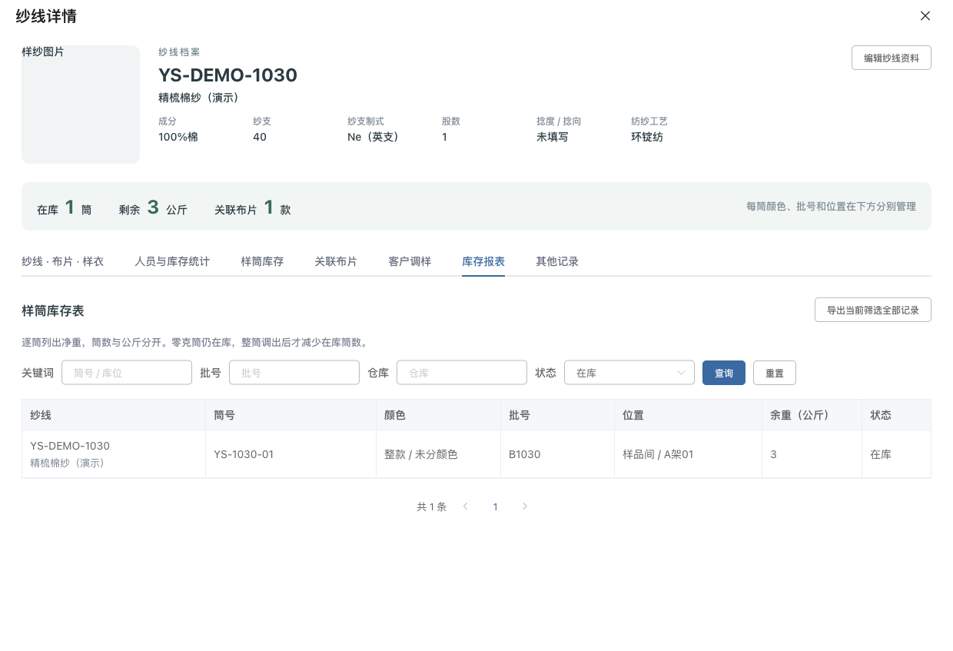Click the 关联布片 1 款 statistic
Image resolution: width=953 pixels, height=651 pixels.
252,208
